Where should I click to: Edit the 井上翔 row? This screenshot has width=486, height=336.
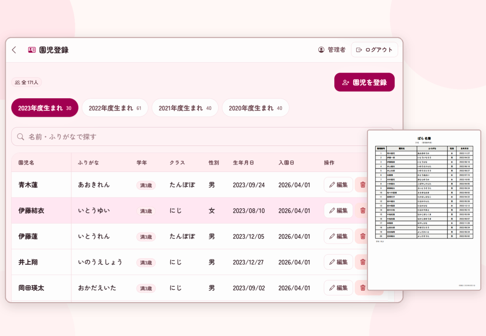[338, 262]
